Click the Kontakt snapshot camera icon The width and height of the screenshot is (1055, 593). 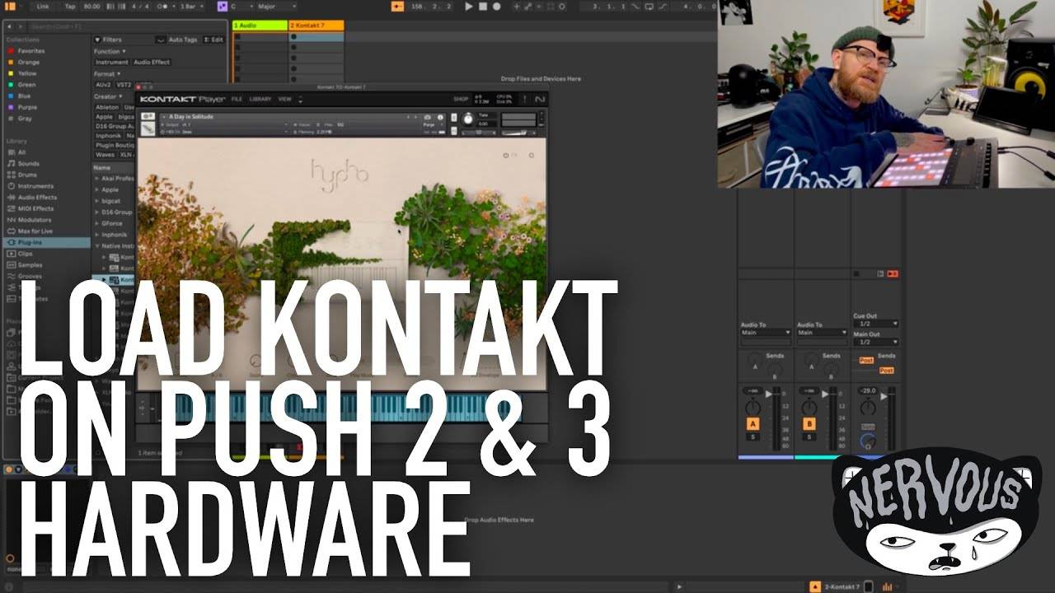428,117
